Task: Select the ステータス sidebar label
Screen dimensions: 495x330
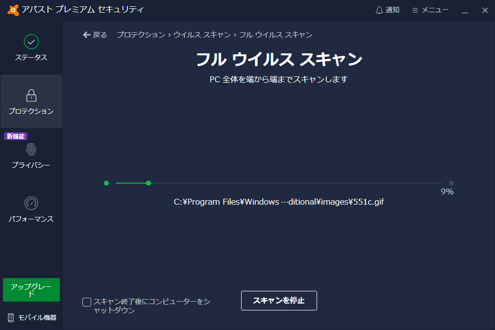Action: point(31,57)
